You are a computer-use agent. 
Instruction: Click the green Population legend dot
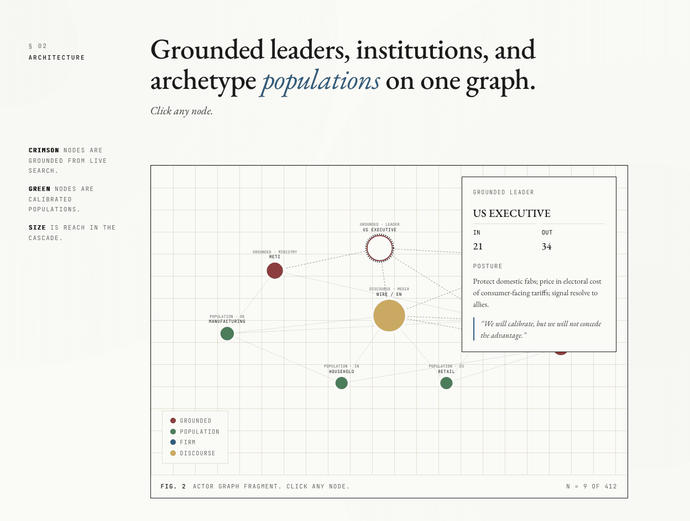click(173, 432)
